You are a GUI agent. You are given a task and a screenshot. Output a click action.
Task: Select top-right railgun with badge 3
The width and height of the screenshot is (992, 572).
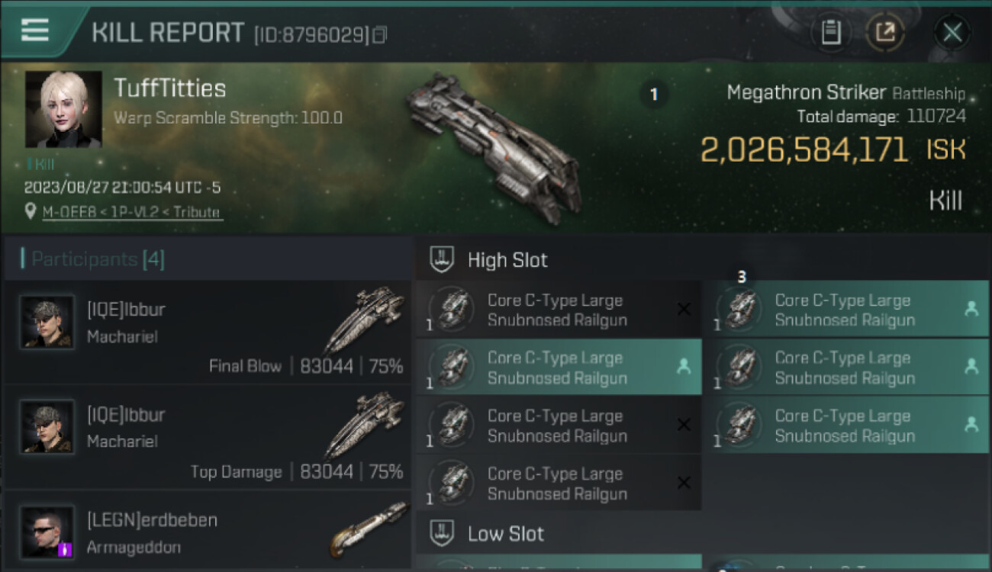[x=845, y=310]
